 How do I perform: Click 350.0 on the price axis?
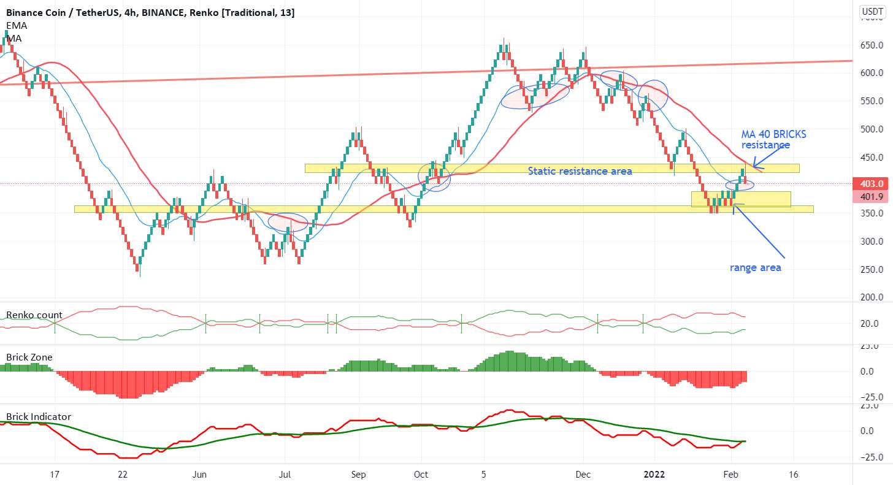point(871,213)
